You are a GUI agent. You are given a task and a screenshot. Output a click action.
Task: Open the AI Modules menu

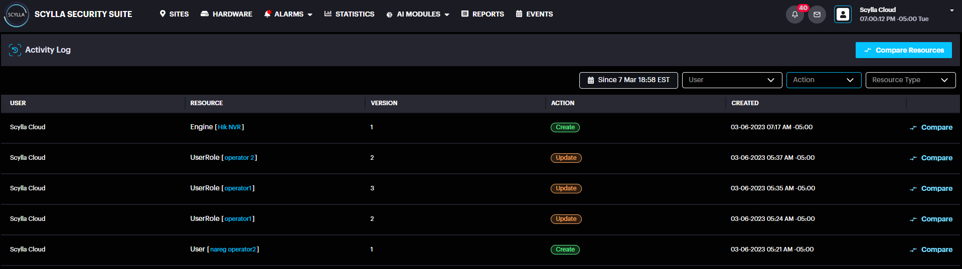click(418, 14)
